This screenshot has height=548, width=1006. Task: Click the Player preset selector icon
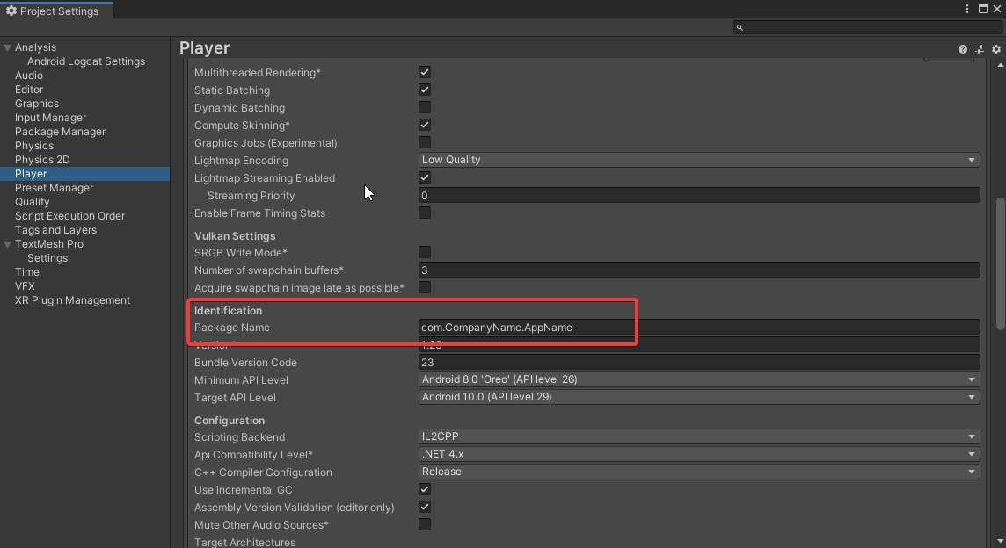point(980,49)
